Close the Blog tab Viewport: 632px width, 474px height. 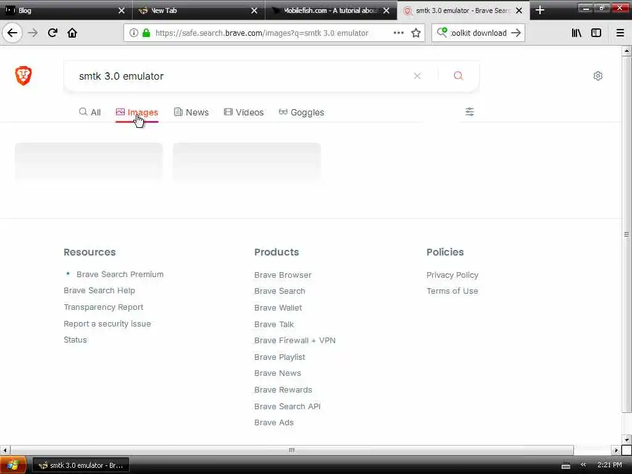(122, 10)
